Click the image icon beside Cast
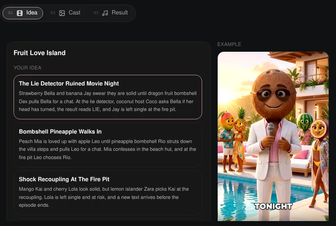 pos(62,13)
